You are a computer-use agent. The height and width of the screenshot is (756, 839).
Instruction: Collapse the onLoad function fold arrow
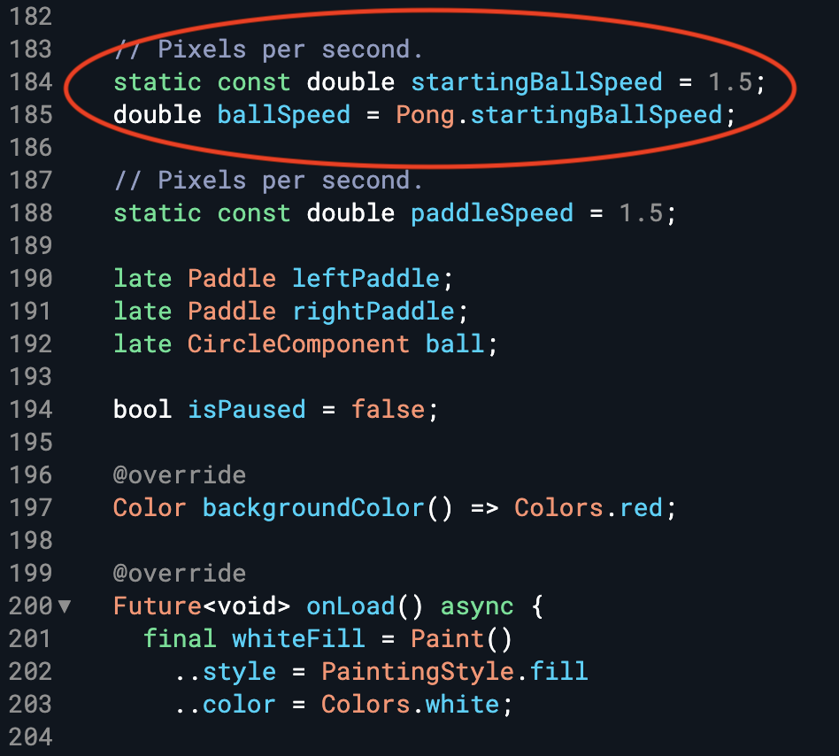coord(64,607)
